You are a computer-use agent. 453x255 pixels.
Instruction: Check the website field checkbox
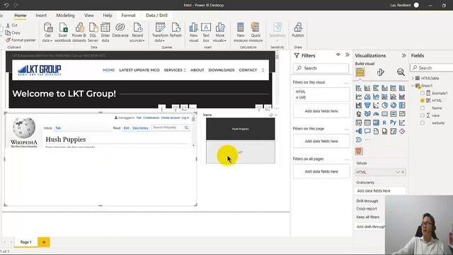pos(423,123)
